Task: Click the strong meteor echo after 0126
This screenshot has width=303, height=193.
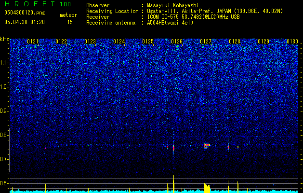Action: (173, 148)
